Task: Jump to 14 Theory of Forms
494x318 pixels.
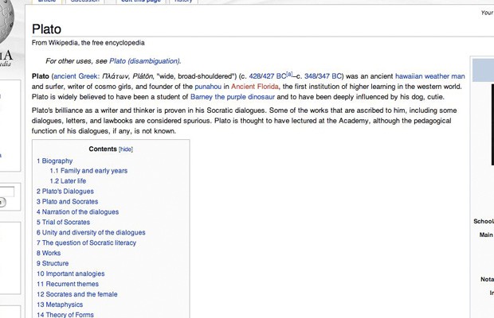Action: [65, 315]
